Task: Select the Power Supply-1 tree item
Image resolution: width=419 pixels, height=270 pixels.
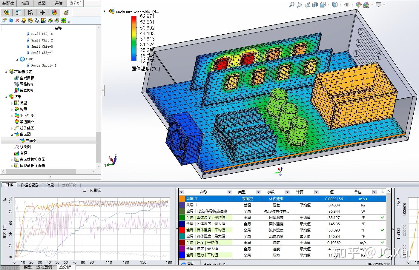Action: coord(41,65)
